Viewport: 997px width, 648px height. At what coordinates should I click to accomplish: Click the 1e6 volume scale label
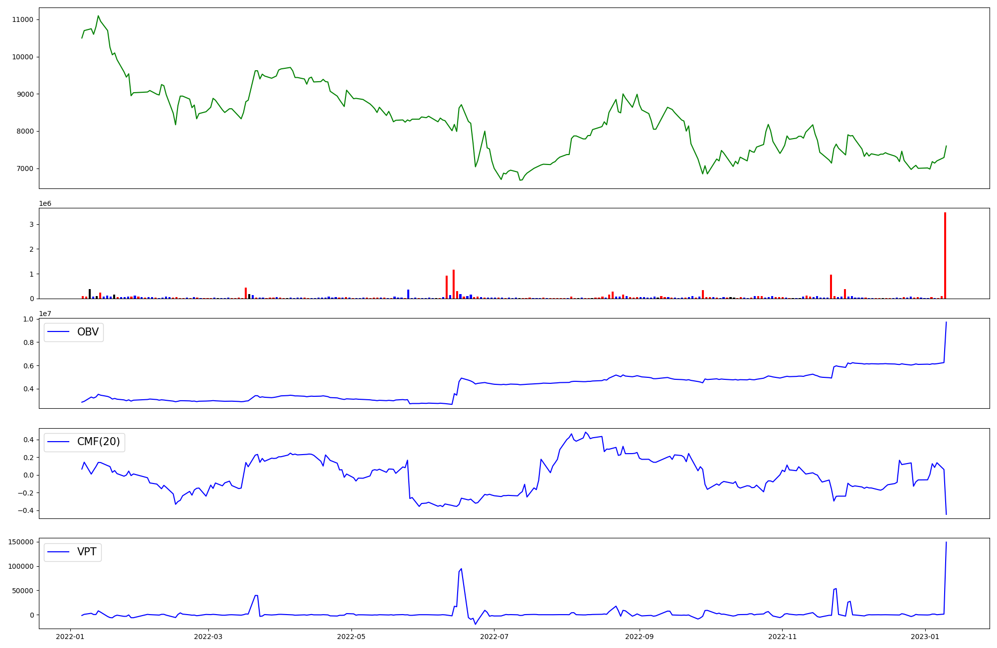coord(45,204)
